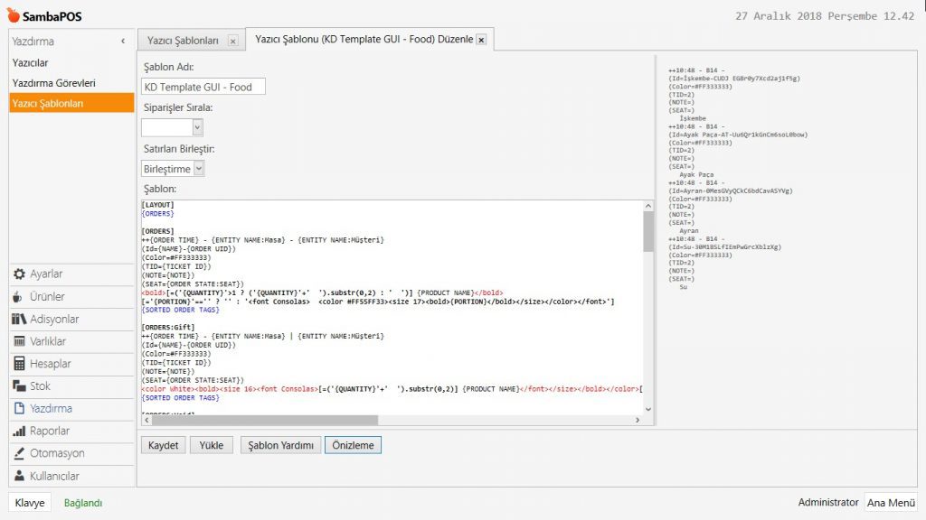Image resolution: width=926 pixels, height=520 pixels.
Task: Click the Stok tag icon
Action: tap(20, 386)
